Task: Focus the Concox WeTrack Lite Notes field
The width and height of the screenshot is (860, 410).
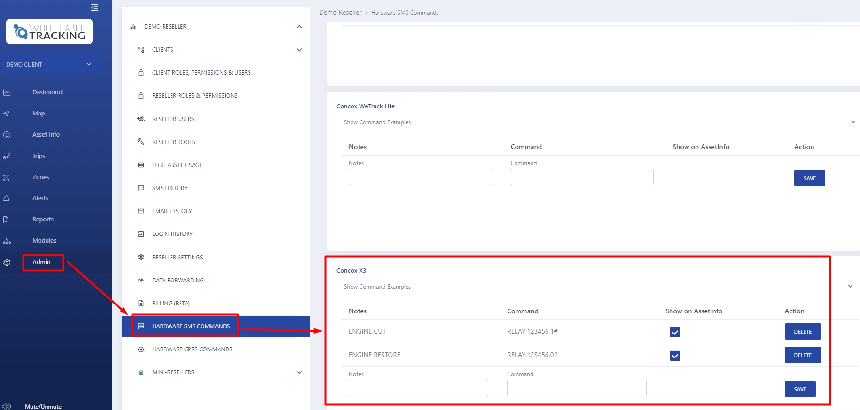Action: (420, 177)
